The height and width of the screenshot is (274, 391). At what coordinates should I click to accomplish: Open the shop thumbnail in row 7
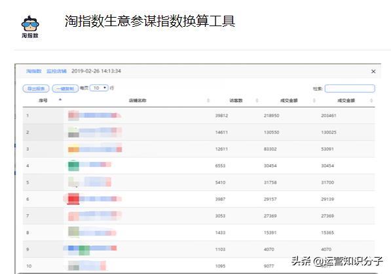pos(73,216)
